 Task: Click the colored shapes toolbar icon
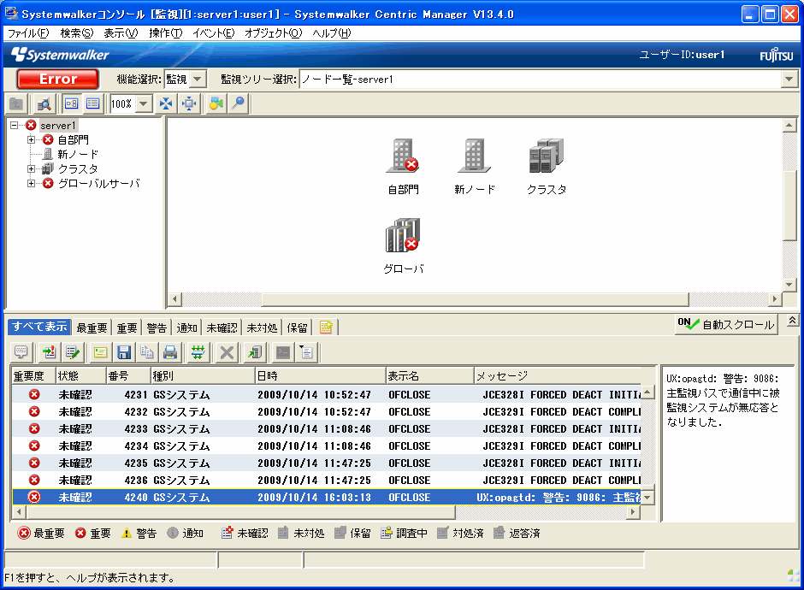click(216, 104)
